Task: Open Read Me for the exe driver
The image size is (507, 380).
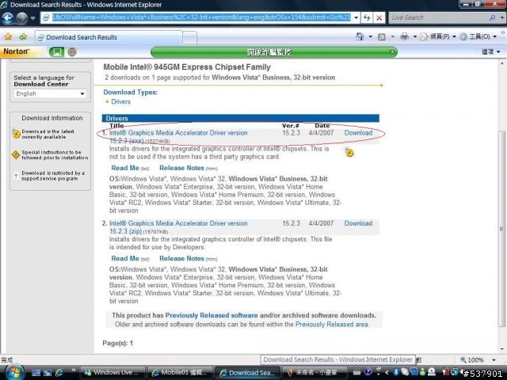Action: [125, 168]
